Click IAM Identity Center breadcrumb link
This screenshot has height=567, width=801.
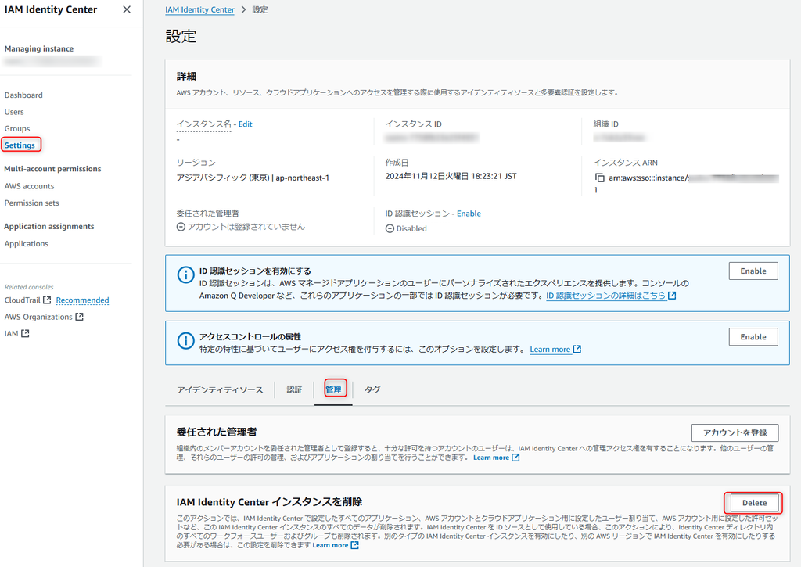[199, 9]
